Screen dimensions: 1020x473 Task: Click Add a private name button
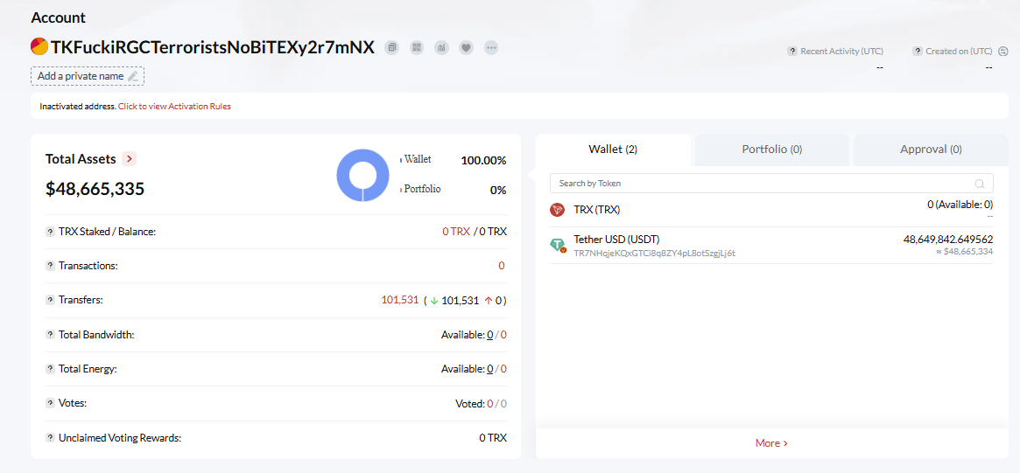[88, 76]
